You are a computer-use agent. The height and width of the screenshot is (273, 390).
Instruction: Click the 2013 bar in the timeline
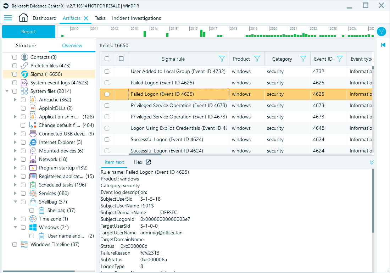145,34
